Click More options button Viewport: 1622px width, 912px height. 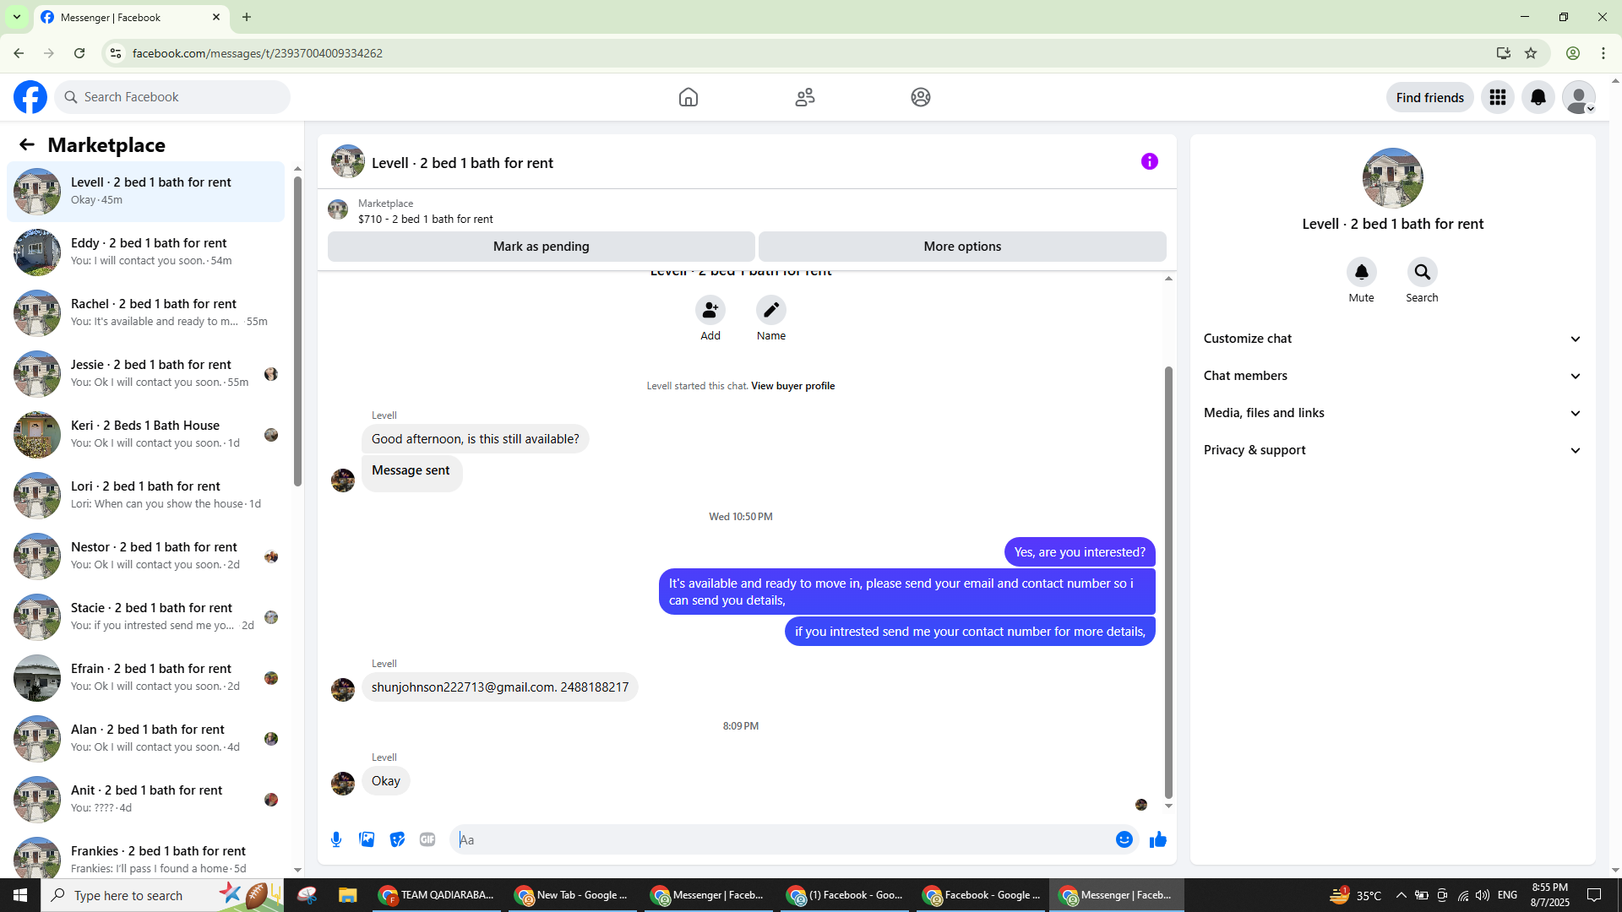click(962, 247)
